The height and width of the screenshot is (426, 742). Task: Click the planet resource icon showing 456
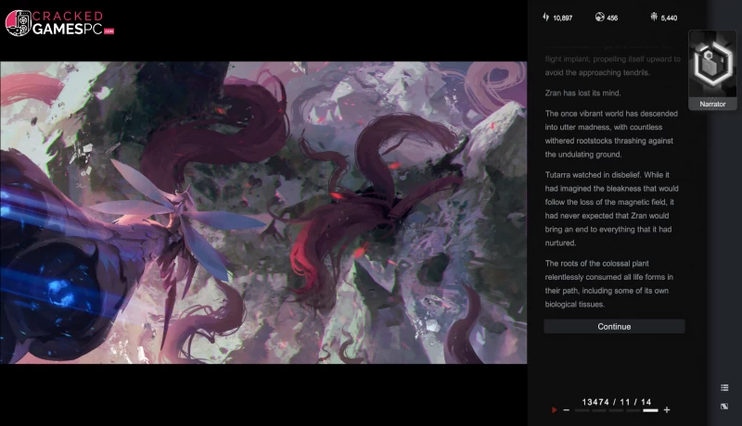click(599, 17)
